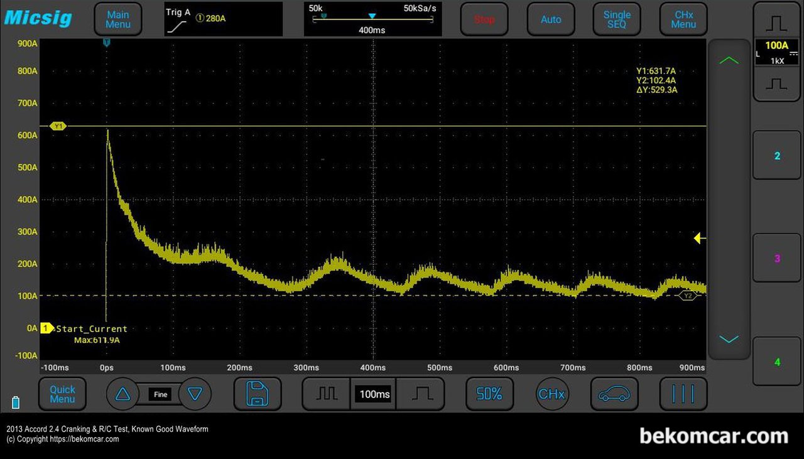The width and height of the screenshot is (804, 459).
Task: Tap the multi-pulse timebase icon left of 100ms
Action: click(327, 394)
